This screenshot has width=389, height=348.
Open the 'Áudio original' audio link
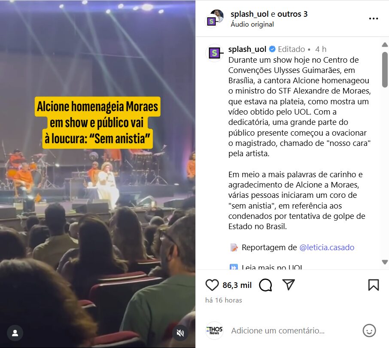(x=252, y=24)
